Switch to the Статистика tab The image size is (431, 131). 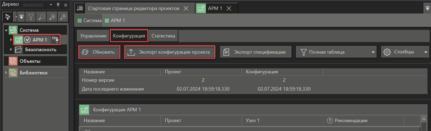(163, 36)
